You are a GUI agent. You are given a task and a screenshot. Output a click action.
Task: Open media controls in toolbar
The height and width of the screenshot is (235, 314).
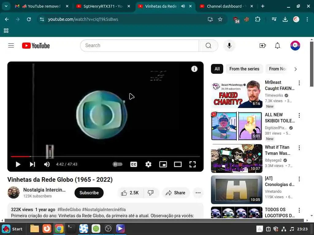click(274, 19)
